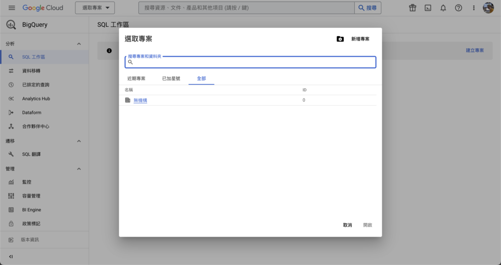Click the BI Engine icon
Screen dimensions: 501x265
(x=11, y=210)
